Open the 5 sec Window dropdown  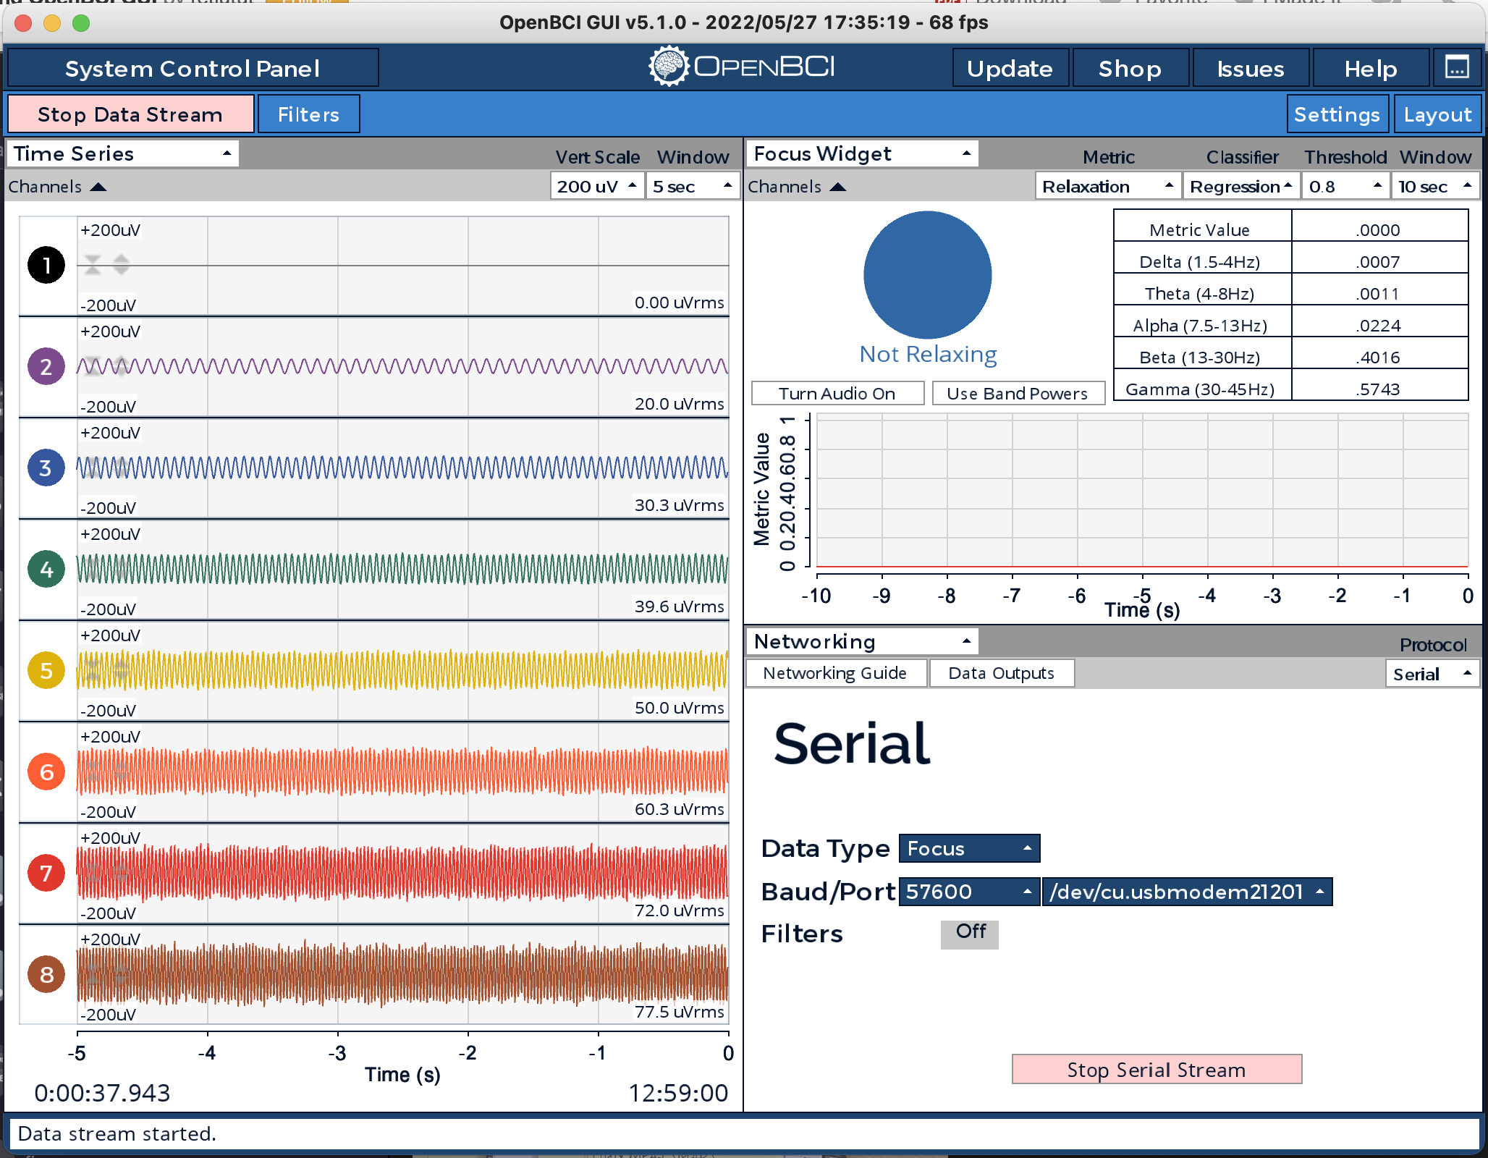(x=691, y=186)
